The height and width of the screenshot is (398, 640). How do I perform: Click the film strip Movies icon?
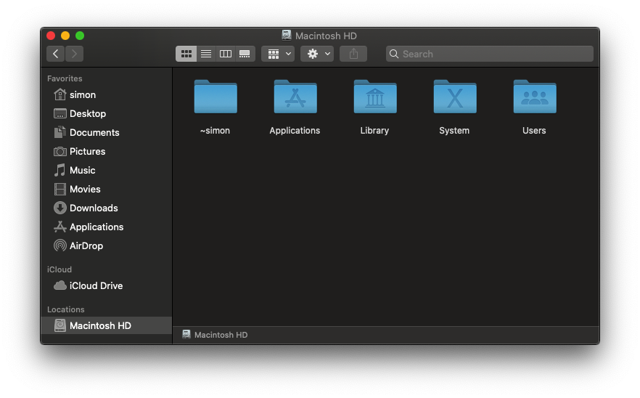click(x=60, y=189)
